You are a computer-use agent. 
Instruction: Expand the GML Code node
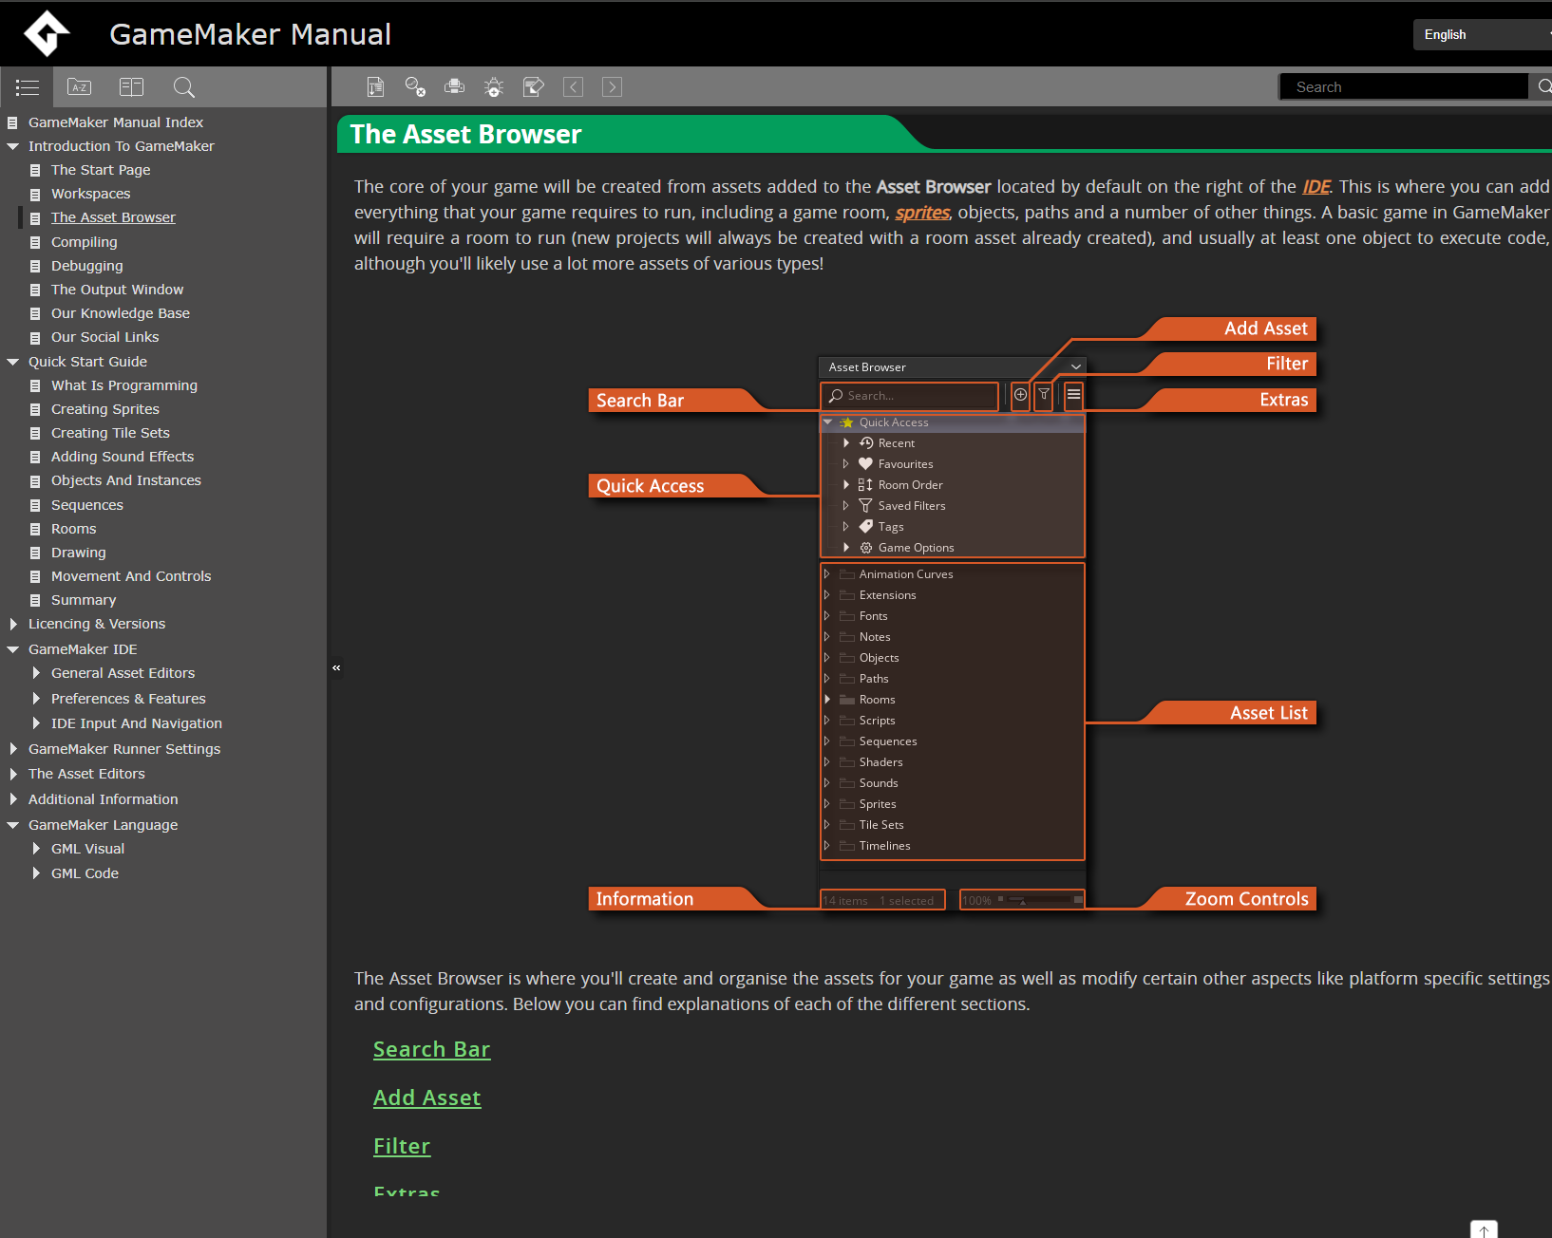tap(36, 873)
